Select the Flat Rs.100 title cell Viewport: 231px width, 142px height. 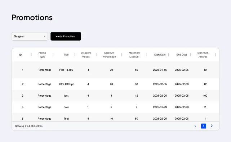tap(66, 70)
